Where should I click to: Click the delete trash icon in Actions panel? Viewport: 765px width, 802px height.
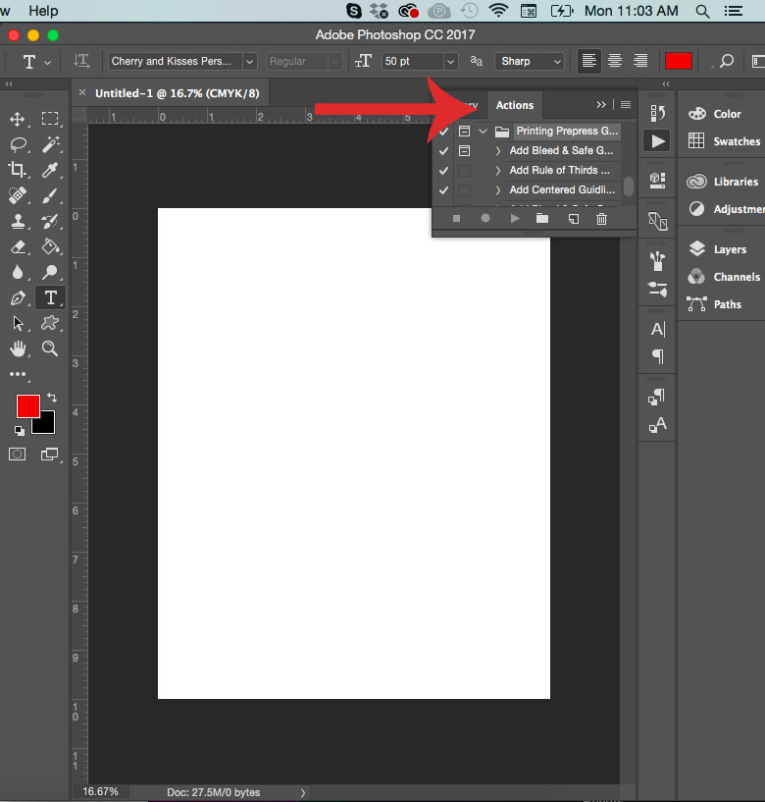601,219
